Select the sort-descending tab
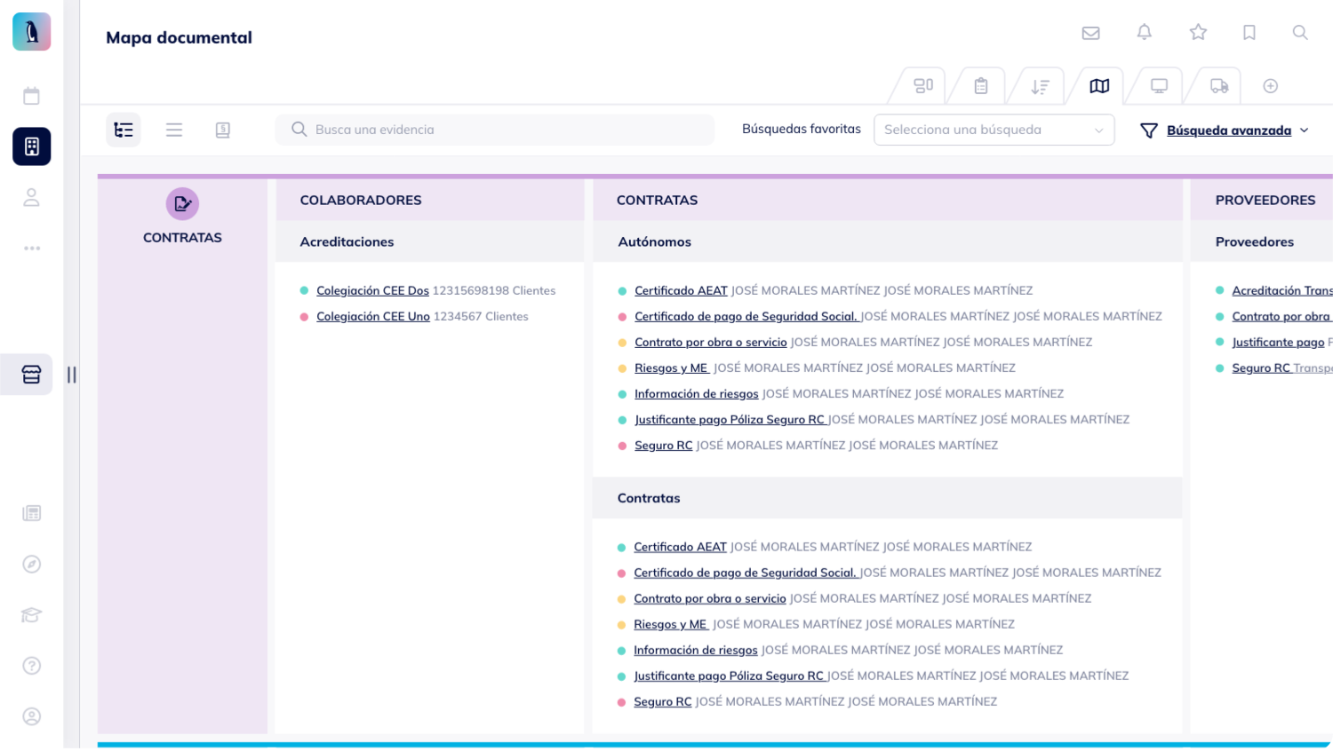This screenshot has width=1333, height=751. (1041, 86)
